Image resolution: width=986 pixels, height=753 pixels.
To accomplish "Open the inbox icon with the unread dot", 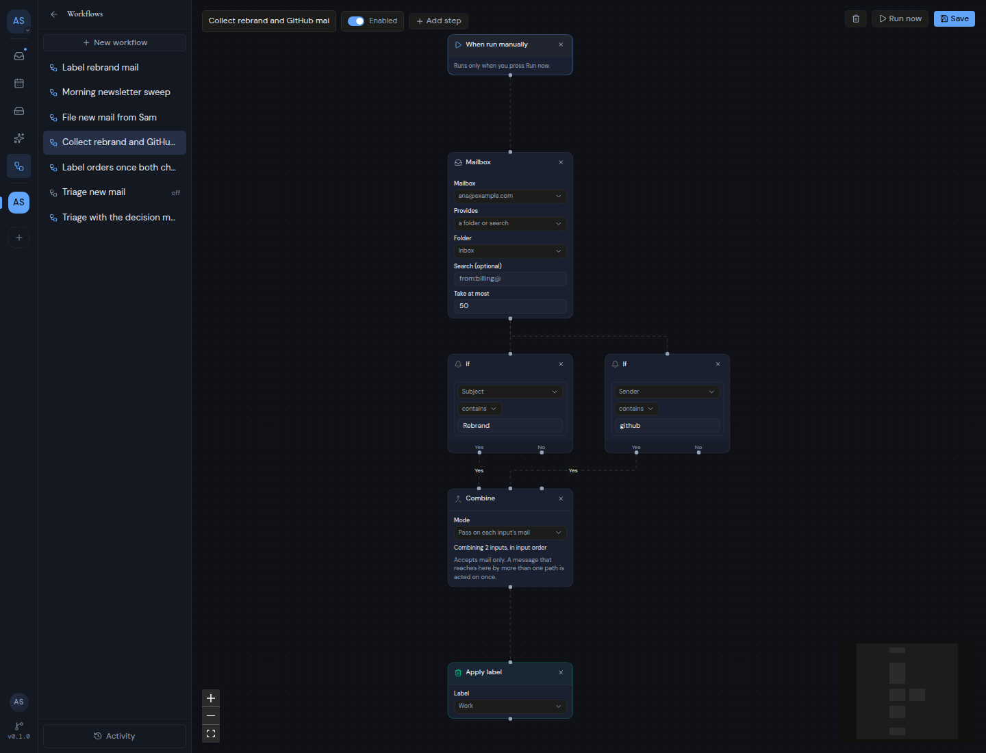I will point(19,55).
